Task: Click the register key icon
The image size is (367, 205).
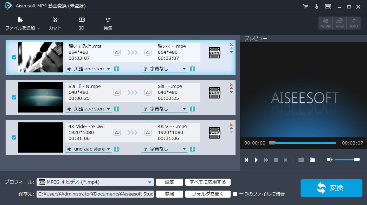Action: (x=317, y=6)
